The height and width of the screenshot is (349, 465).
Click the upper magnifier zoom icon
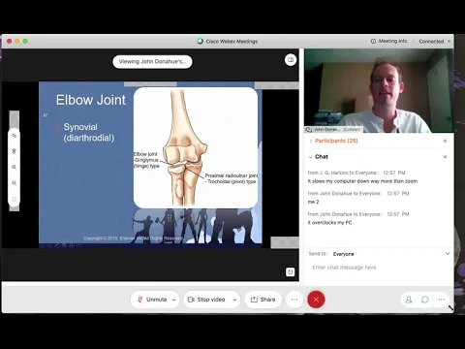click(14, 167)
